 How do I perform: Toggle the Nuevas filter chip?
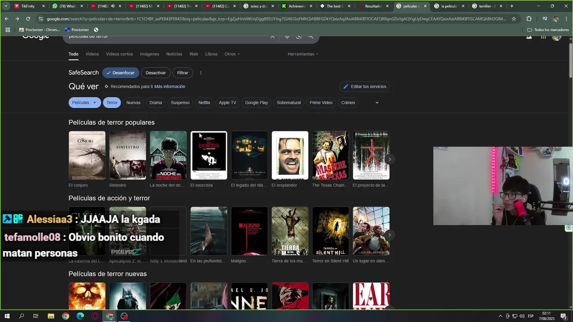[133, 102]
